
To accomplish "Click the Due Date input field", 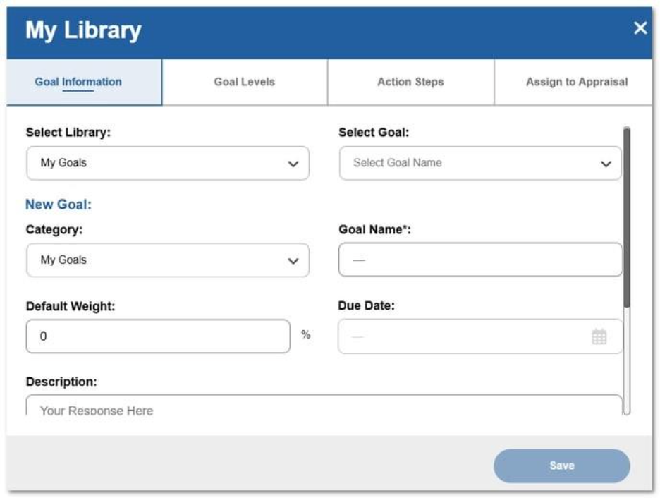I will coord(480,336).
